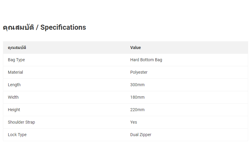Image resolution: width=252 pixels, height=167 pixels.
Task: Select the Length row label
Action: click(x=14, y=85)
